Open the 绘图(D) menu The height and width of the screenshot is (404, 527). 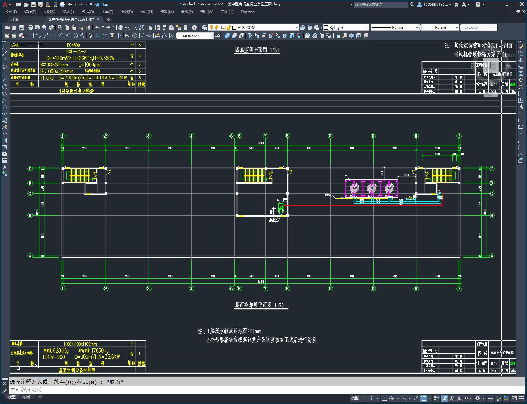(x=127, y=12)
